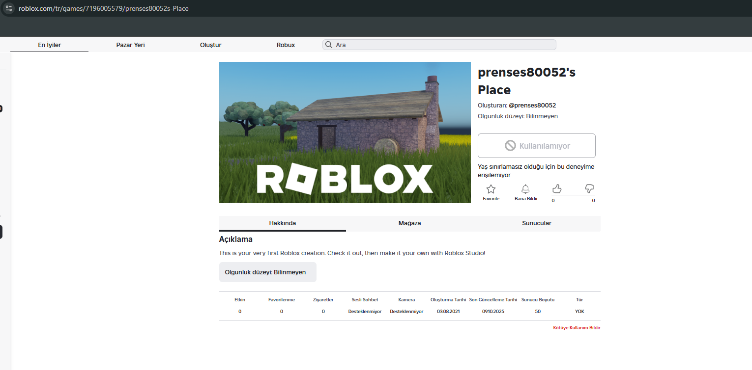The width and height of the screenshot is (752, 370).
Task: Click the age restriction message "Yaş sınırlamasız olduğu için"
Action: coord(536,171)
